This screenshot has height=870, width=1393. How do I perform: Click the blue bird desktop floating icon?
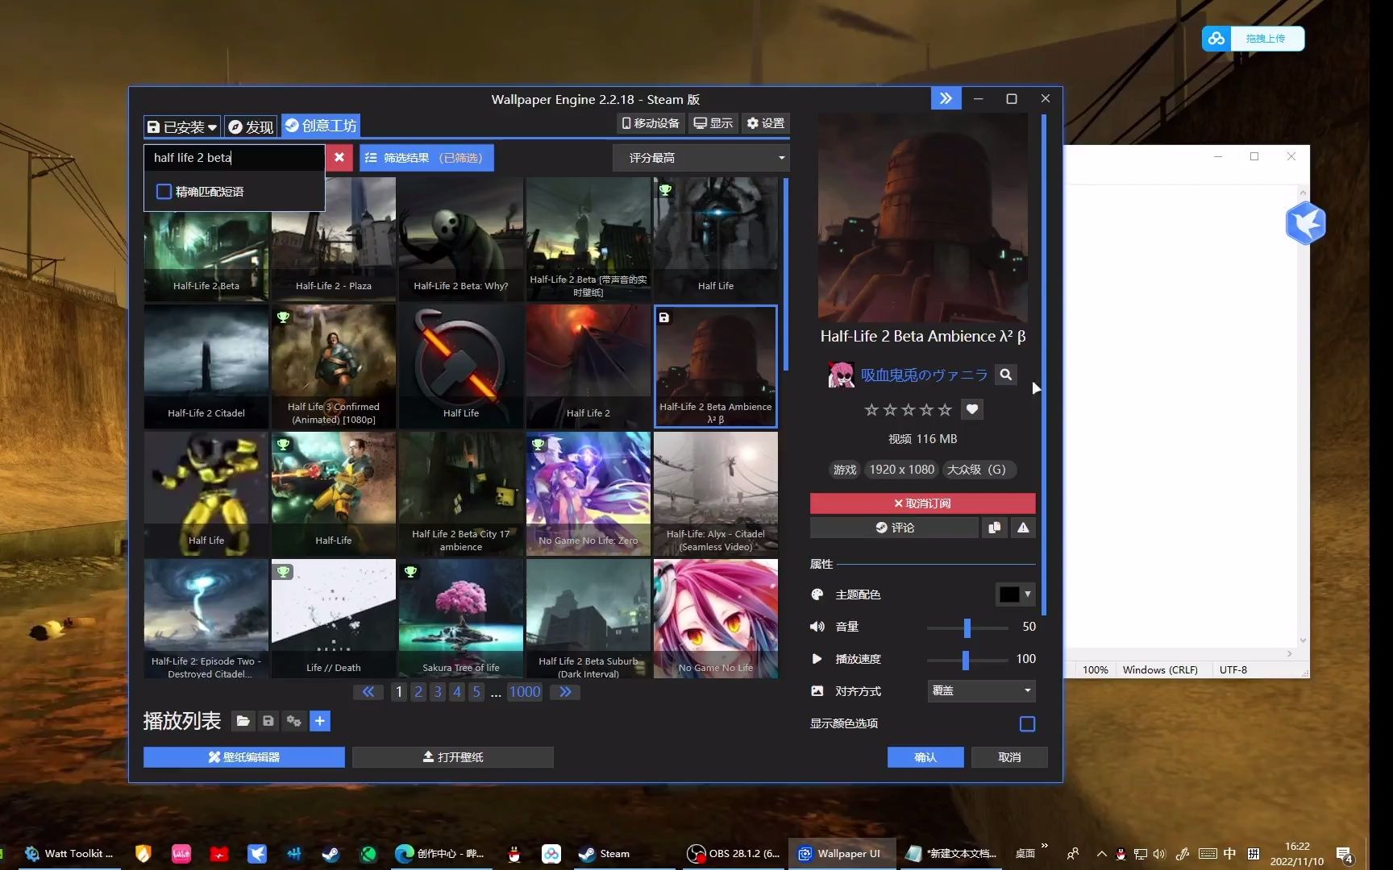coord(1306,223)
